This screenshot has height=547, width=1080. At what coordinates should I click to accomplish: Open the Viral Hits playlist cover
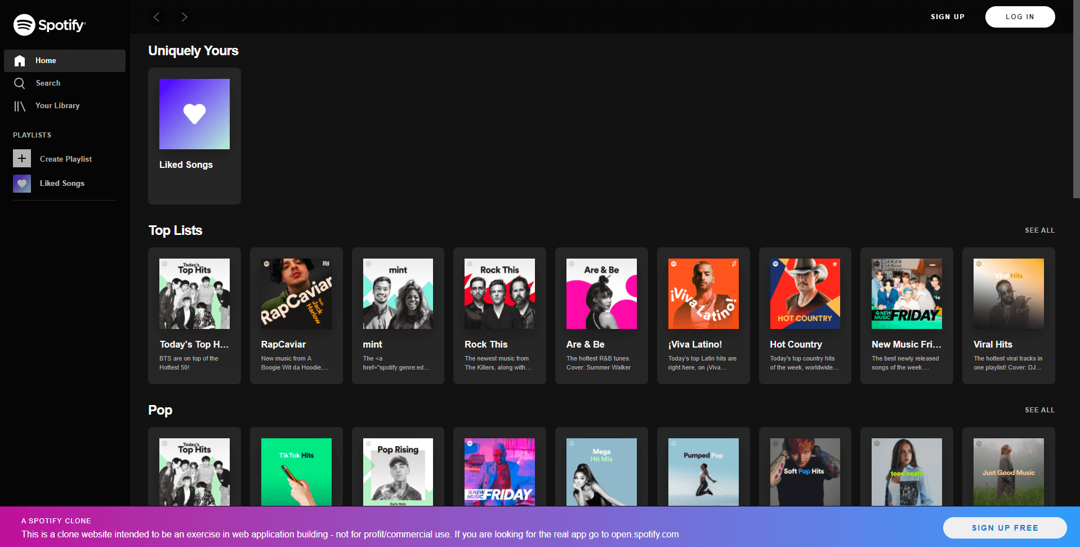1008,293
